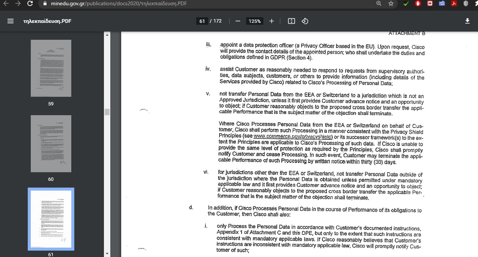Click paragraph marker d. in document
The width and height of the screenshot is (478, 257).
[x=191, y=207]
